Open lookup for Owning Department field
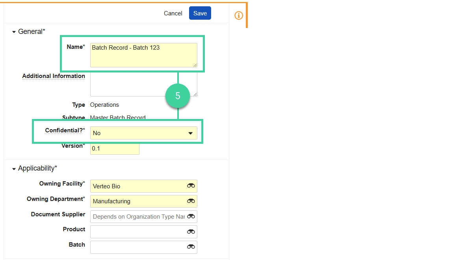Image resolution: width=453 pixels, height=260 pixels. click(x=191, y=201)
